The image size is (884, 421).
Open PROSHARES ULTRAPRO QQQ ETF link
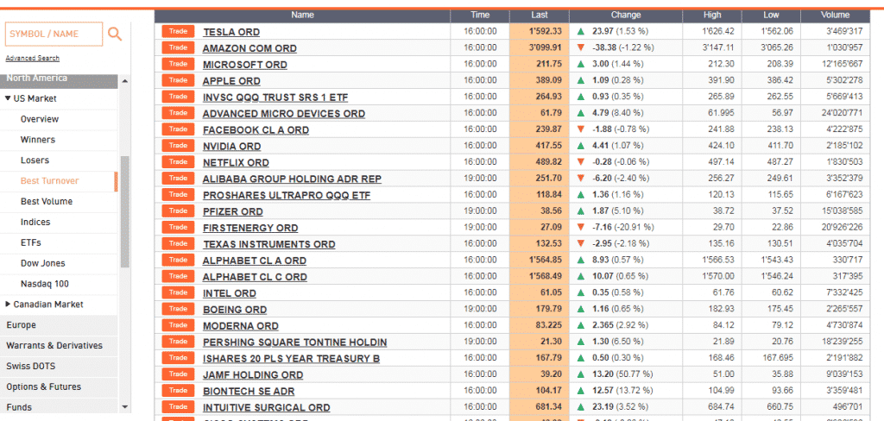(287, 196)
